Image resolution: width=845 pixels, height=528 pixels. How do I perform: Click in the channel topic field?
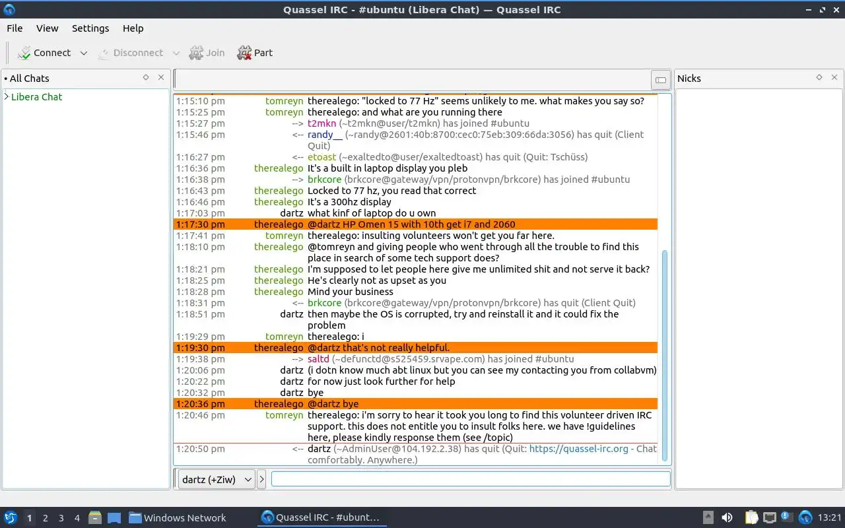pyautogui.click(x=413, y=79)
